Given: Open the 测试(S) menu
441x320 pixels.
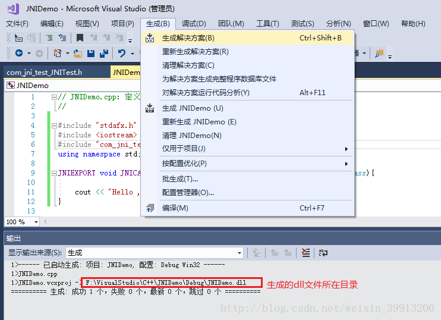Looking at the screenshot, I should pos(303,24).
